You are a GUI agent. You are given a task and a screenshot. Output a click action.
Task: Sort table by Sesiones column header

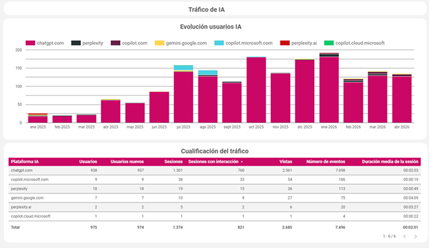pos(174,162)
